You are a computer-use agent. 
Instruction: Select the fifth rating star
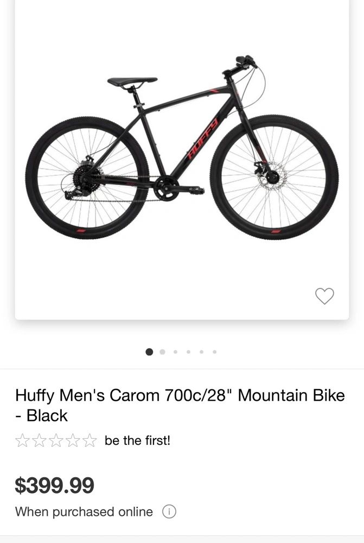(x=90, y=440)
